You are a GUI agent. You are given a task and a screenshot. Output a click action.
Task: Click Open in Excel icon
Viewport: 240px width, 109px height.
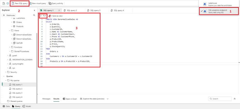tap(64, 99)
